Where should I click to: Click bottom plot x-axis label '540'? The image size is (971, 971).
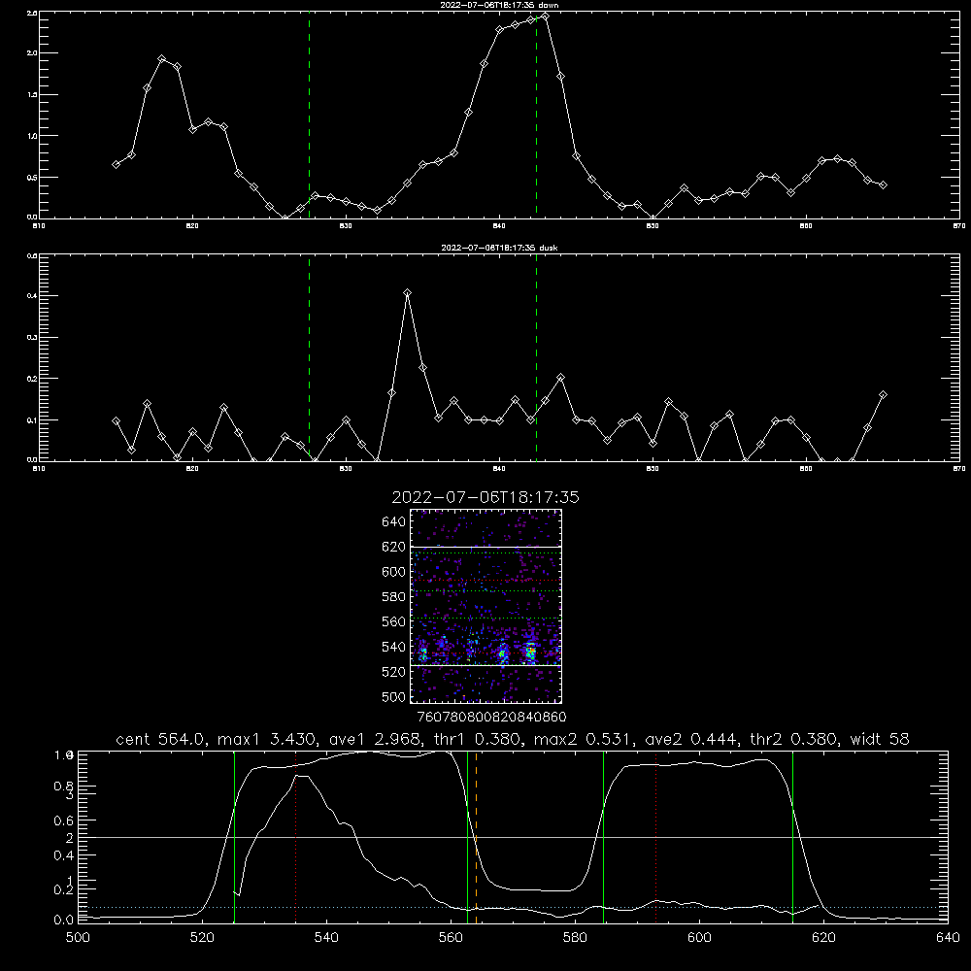[x=326, y=938]
